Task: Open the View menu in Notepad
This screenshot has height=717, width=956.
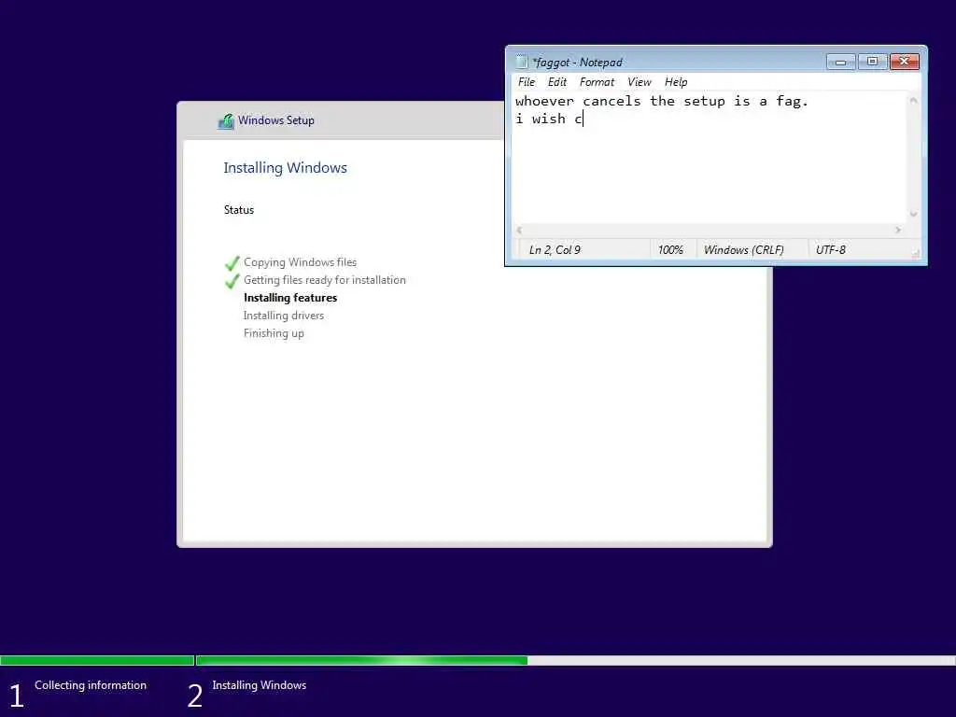Action: 639,82
